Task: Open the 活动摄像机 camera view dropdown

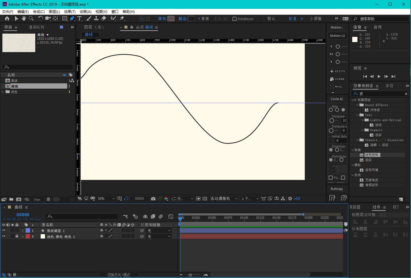Action: click(224, 199)
